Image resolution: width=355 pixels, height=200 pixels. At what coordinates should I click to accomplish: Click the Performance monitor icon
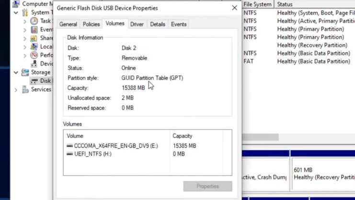[34, 55]
